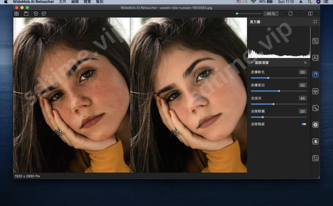Click the 皮膚軟化 value field showing 30
Viewport: 333px width, 206px height.
point(302,72)
